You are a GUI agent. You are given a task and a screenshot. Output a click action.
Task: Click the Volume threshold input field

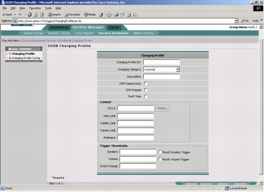(x=138, y=159)
